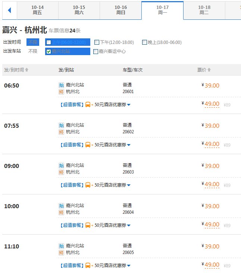The image size is (241, 273).
Task: Click ¥49.00 package price for 20601
Action: [210, 104]
